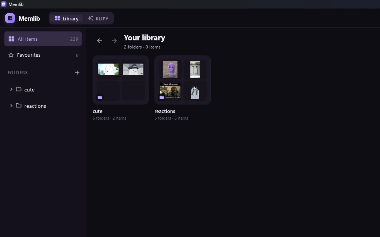
Task: Switch to the Library tab
Action: pyautogui.click(x=67, y=19)
